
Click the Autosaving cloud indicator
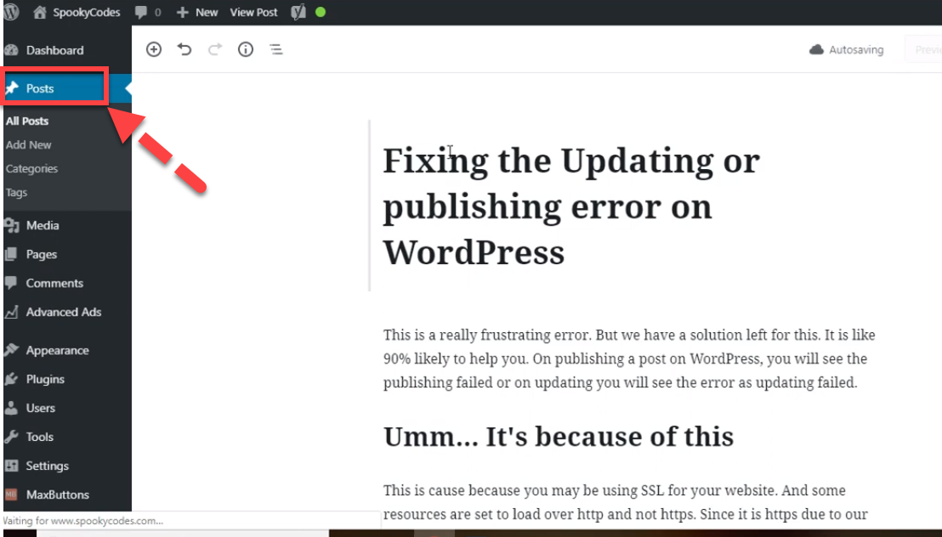click(x=847, y=50)
